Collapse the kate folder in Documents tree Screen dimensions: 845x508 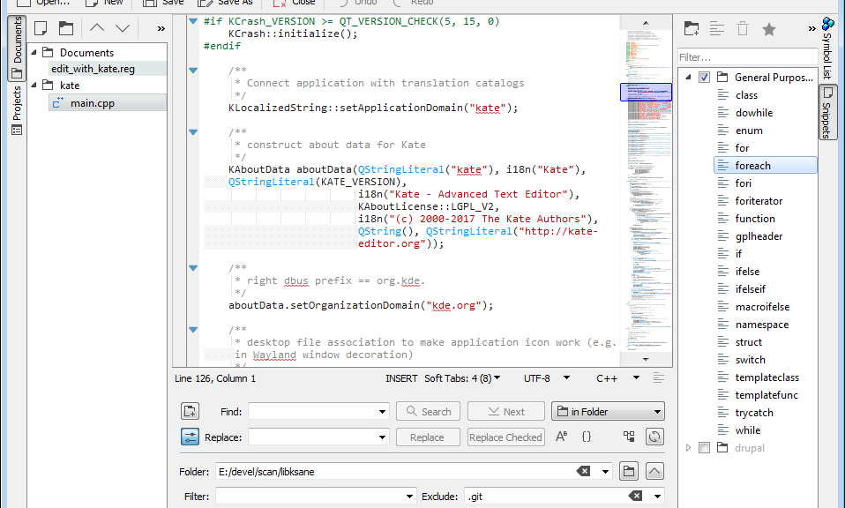click(35, 86)
